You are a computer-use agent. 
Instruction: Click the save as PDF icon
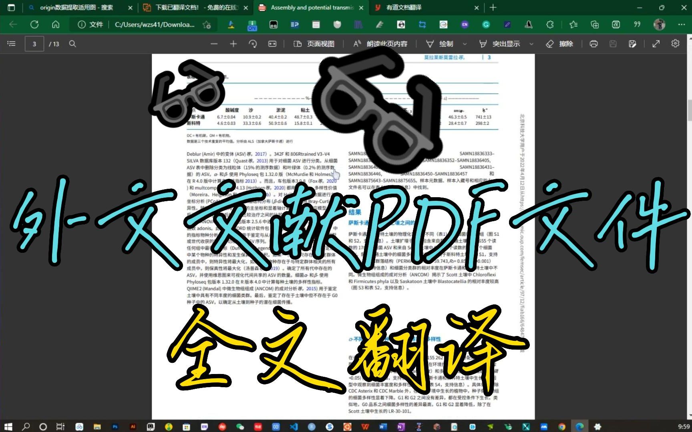pyautogui.click(x=633, y=44)
